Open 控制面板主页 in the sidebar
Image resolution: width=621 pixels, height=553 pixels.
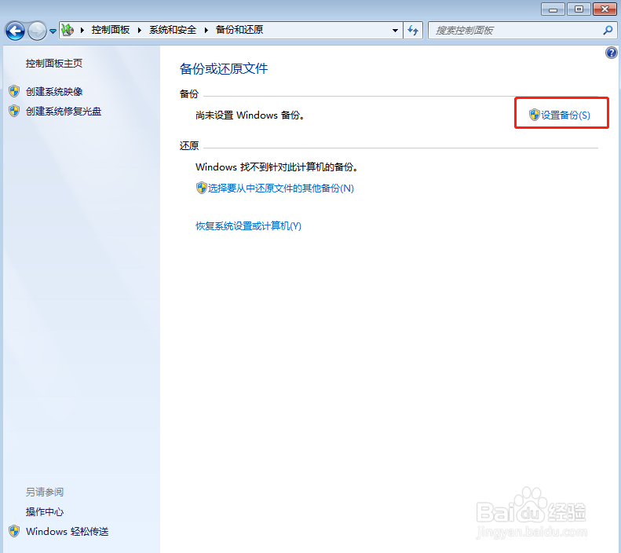[54, 64]
